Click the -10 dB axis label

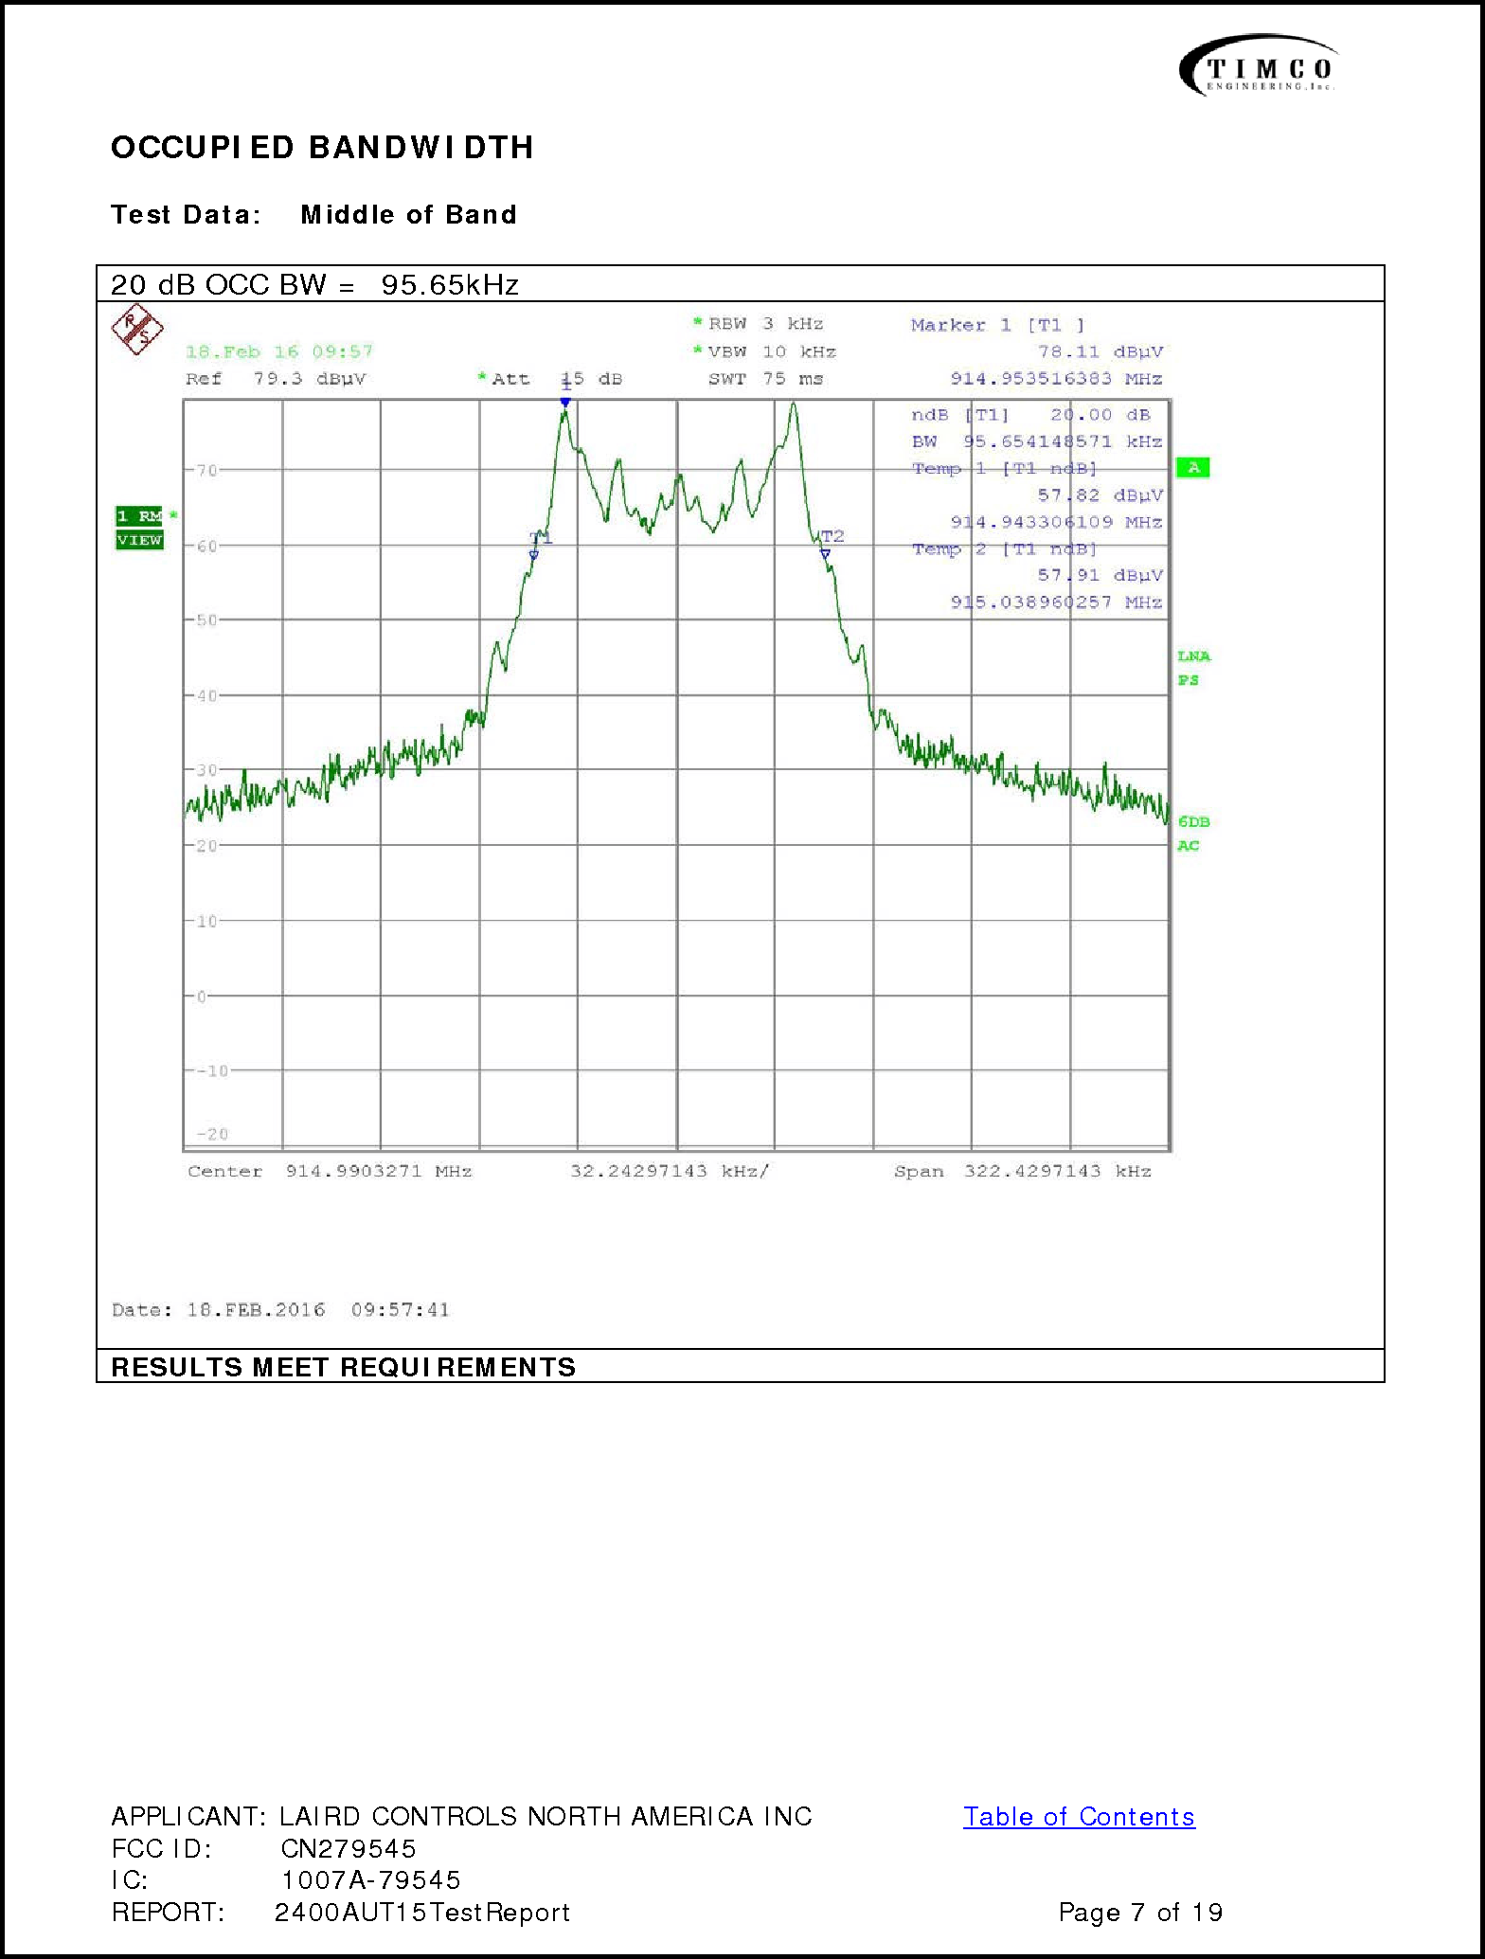point(212,1071)
